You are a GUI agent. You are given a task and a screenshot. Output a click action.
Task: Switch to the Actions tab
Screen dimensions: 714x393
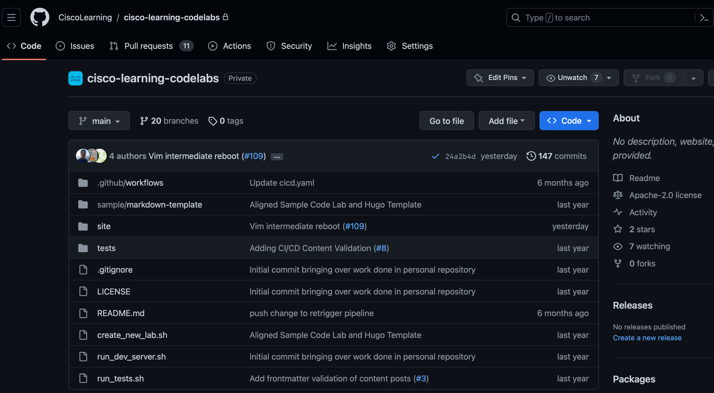click(230, 46)
